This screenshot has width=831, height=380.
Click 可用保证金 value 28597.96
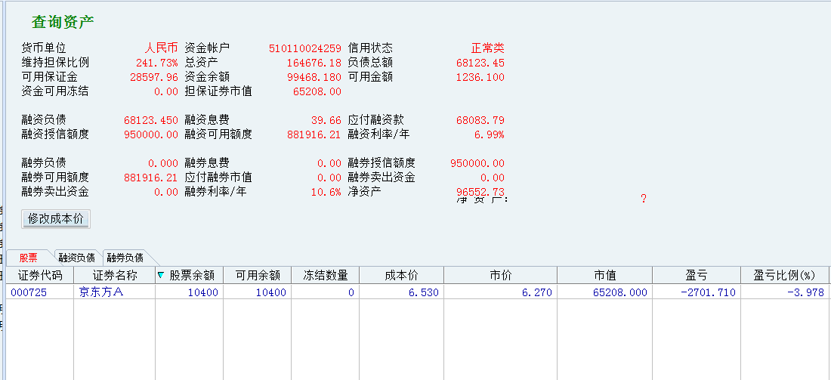click(x=153, y=77)
